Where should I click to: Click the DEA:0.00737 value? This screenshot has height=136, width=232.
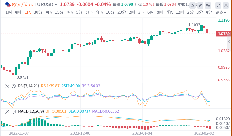tap(79, 111)
